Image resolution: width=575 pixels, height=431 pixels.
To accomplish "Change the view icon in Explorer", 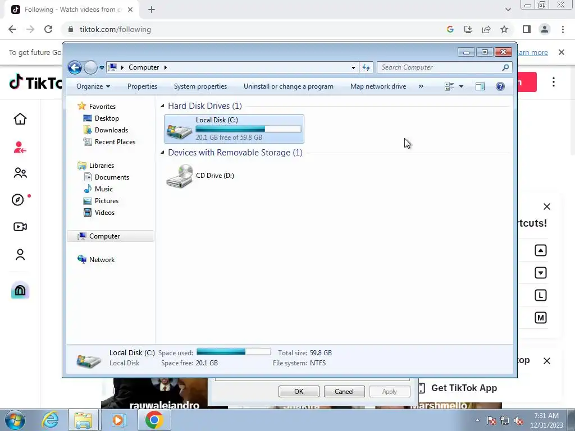I will [449, 86].
